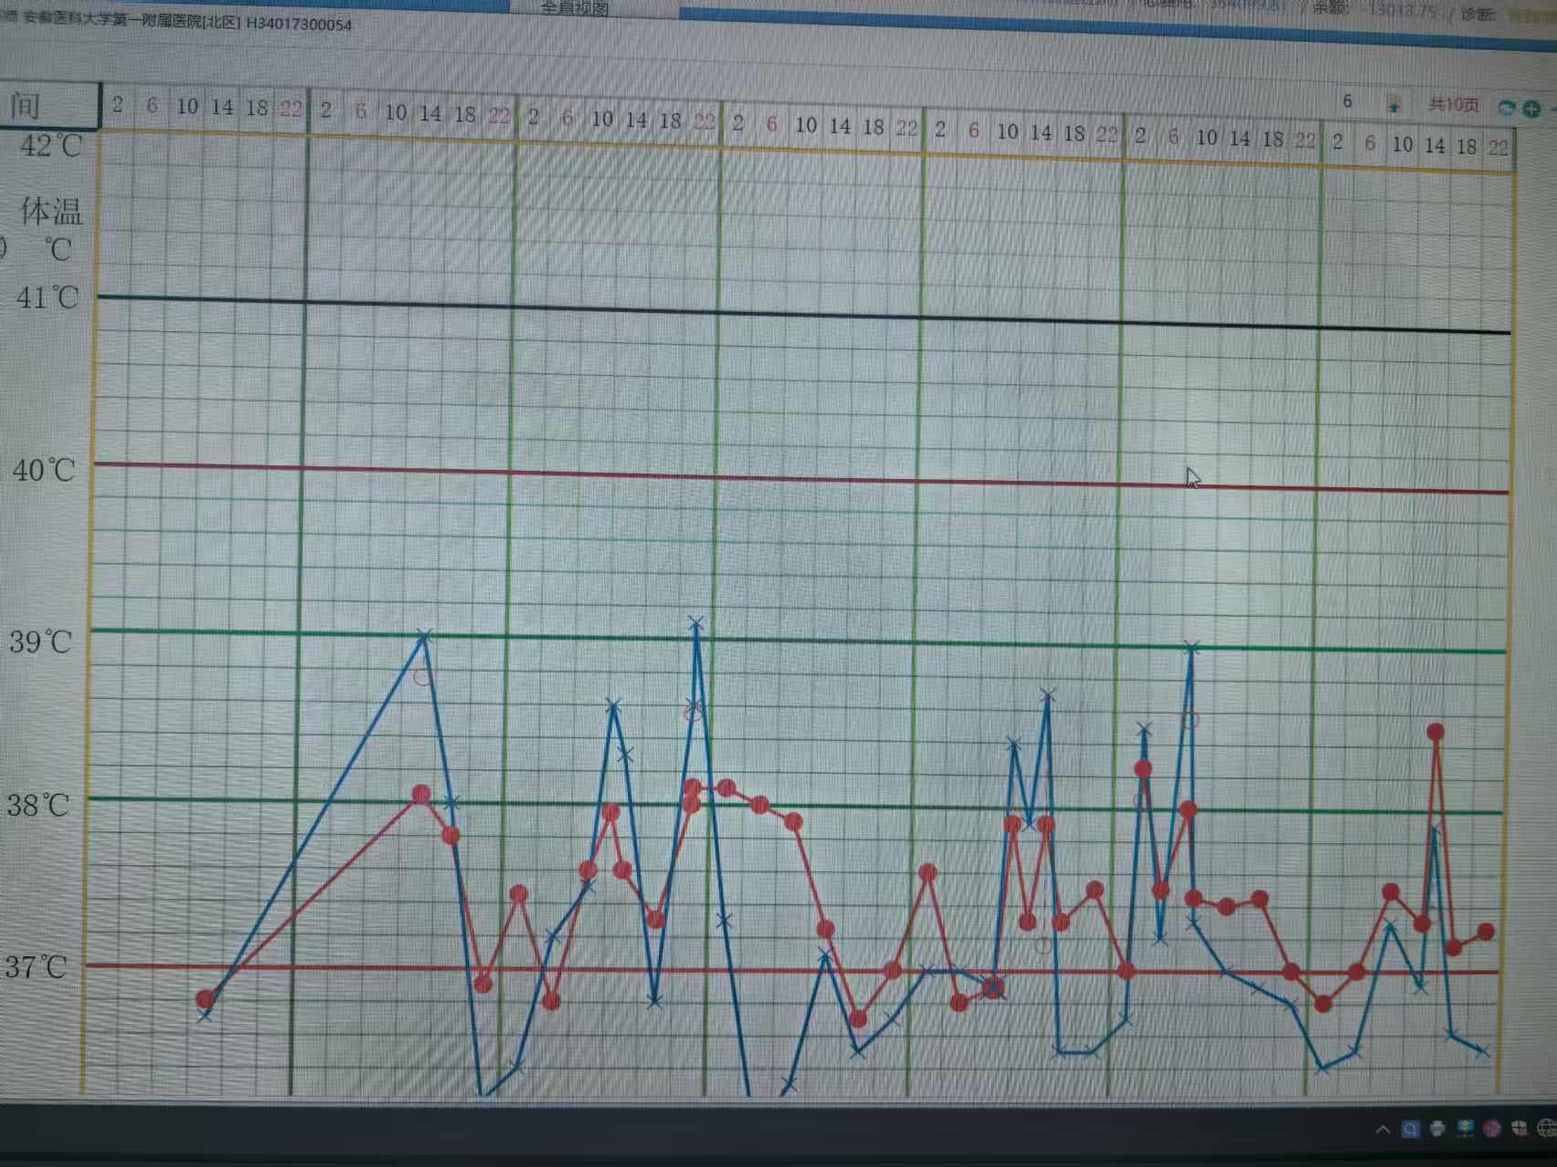This screenshot has width=1557, height=1167.
Task: Click the page jump arrow icon
Action: pos(1394,107)
